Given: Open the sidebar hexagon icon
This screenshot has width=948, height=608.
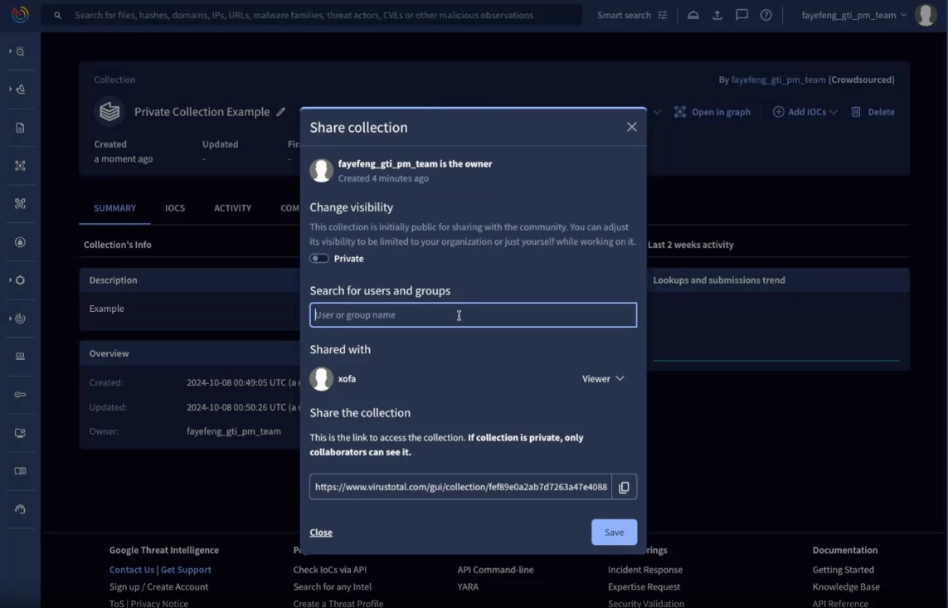Looking at the screenshot, I should [x=21, y=280].
